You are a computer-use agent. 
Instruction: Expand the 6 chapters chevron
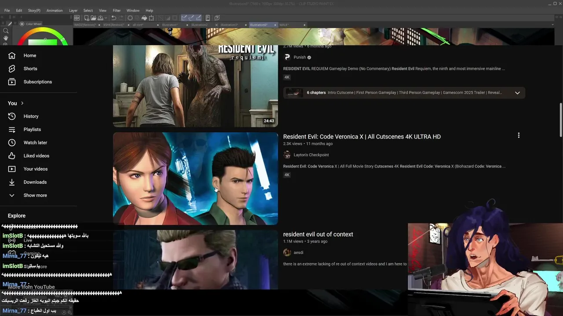[517, 93]
